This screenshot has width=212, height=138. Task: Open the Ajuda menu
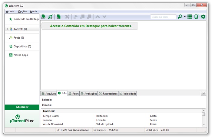pos(33,11)
